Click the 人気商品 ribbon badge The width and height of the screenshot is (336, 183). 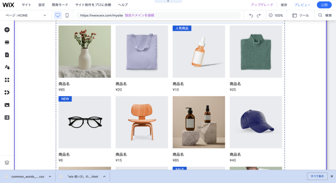point(182,28)
